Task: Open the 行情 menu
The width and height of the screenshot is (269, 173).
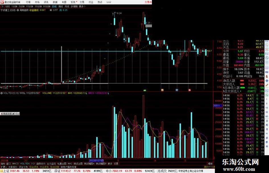Action: point(28,2)
